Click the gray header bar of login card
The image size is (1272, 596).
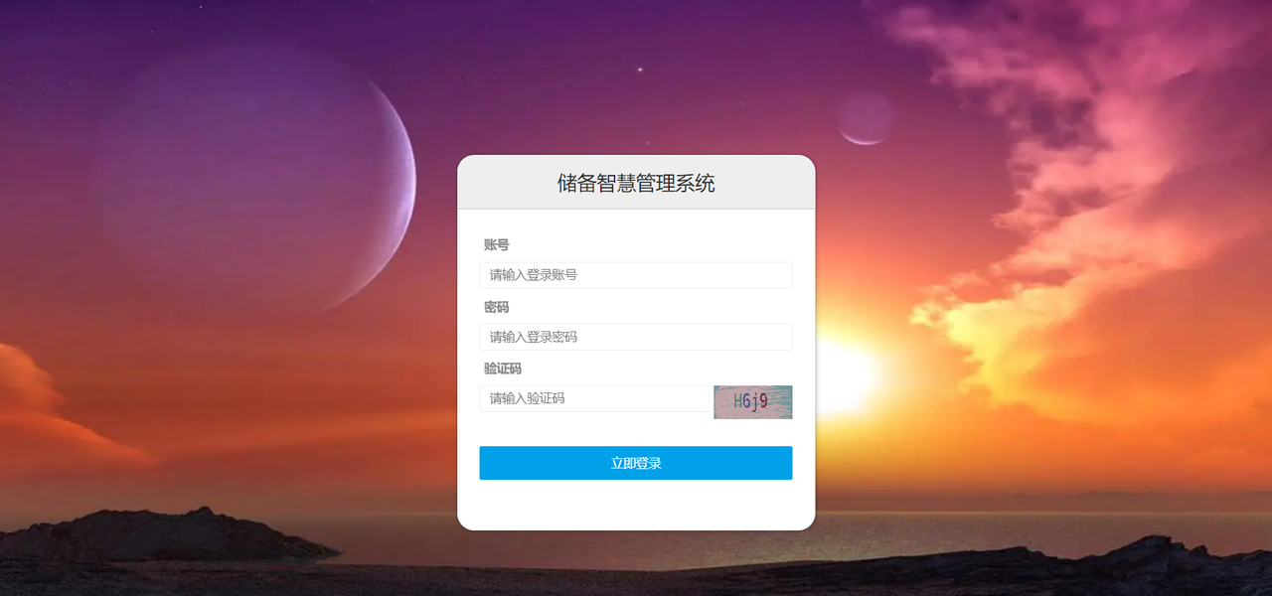(x=636, y=182)
